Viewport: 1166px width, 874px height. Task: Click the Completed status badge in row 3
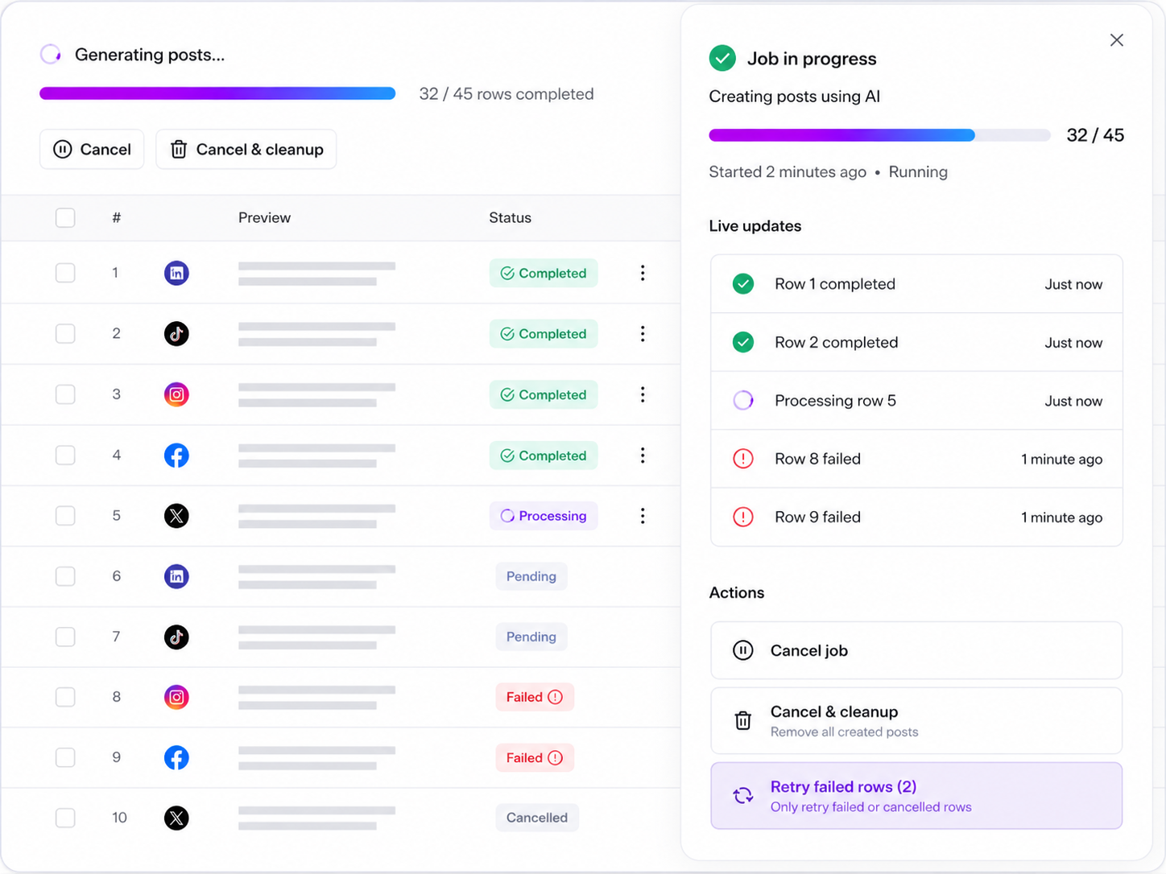click(x=544, y=394)
